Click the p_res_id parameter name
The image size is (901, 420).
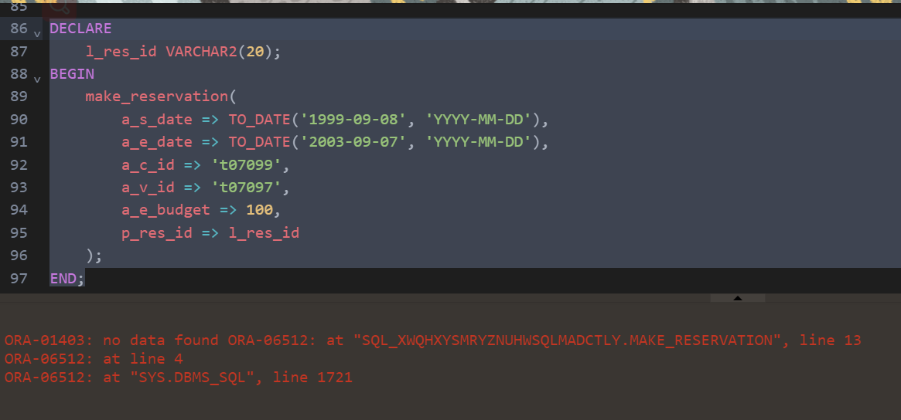tap(157, 233)
